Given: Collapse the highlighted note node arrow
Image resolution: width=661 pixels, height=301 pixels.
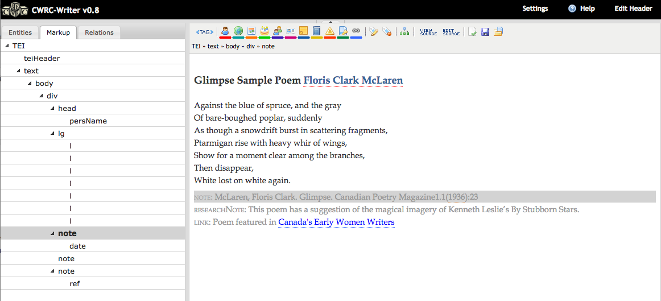Looking at the screenshot, I should point(52,233).
